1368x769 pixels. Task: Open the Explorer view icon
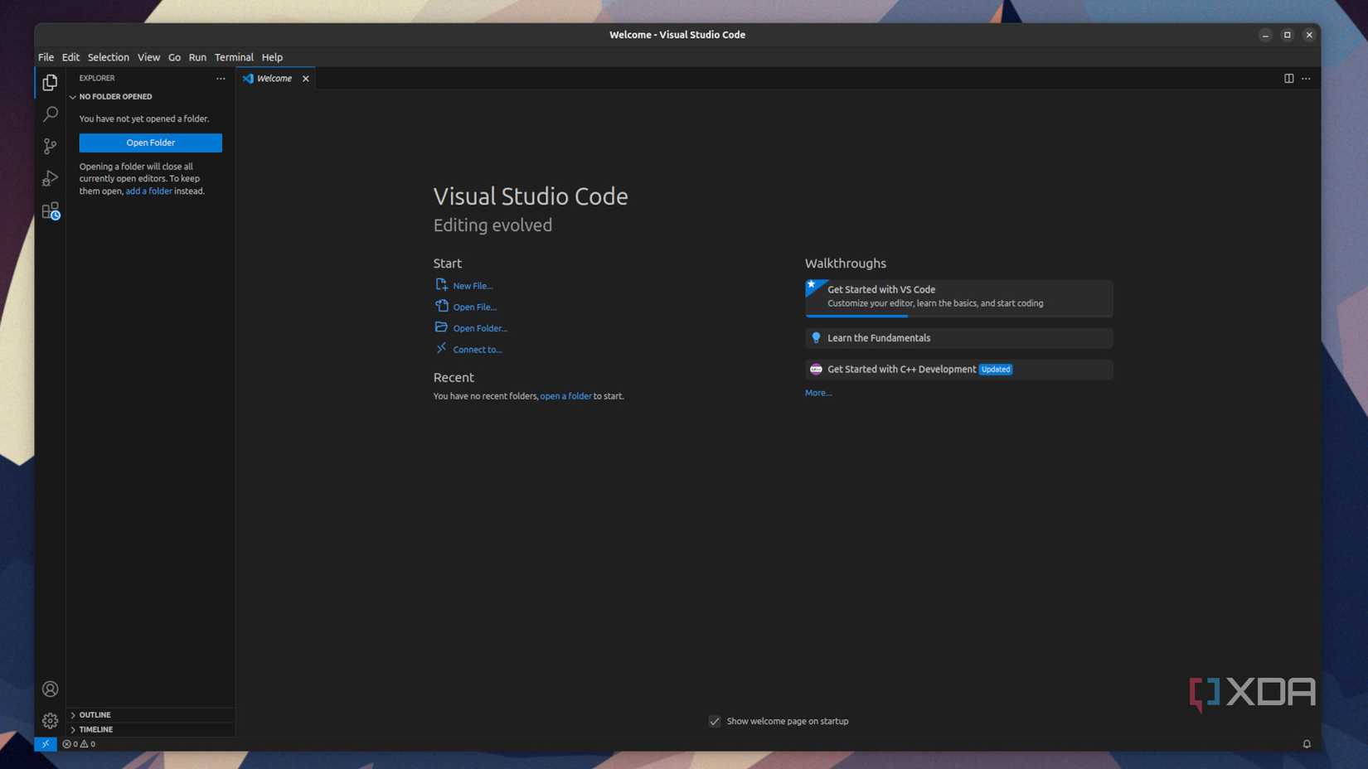point(50,82)
